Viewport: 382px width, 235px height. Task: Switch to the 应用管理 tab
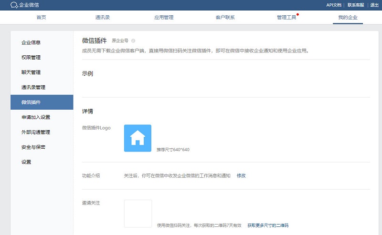point(164,17)
